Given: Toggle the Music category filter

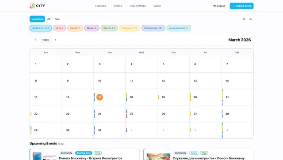Looking at the screenshot, I should click(92, 28).
